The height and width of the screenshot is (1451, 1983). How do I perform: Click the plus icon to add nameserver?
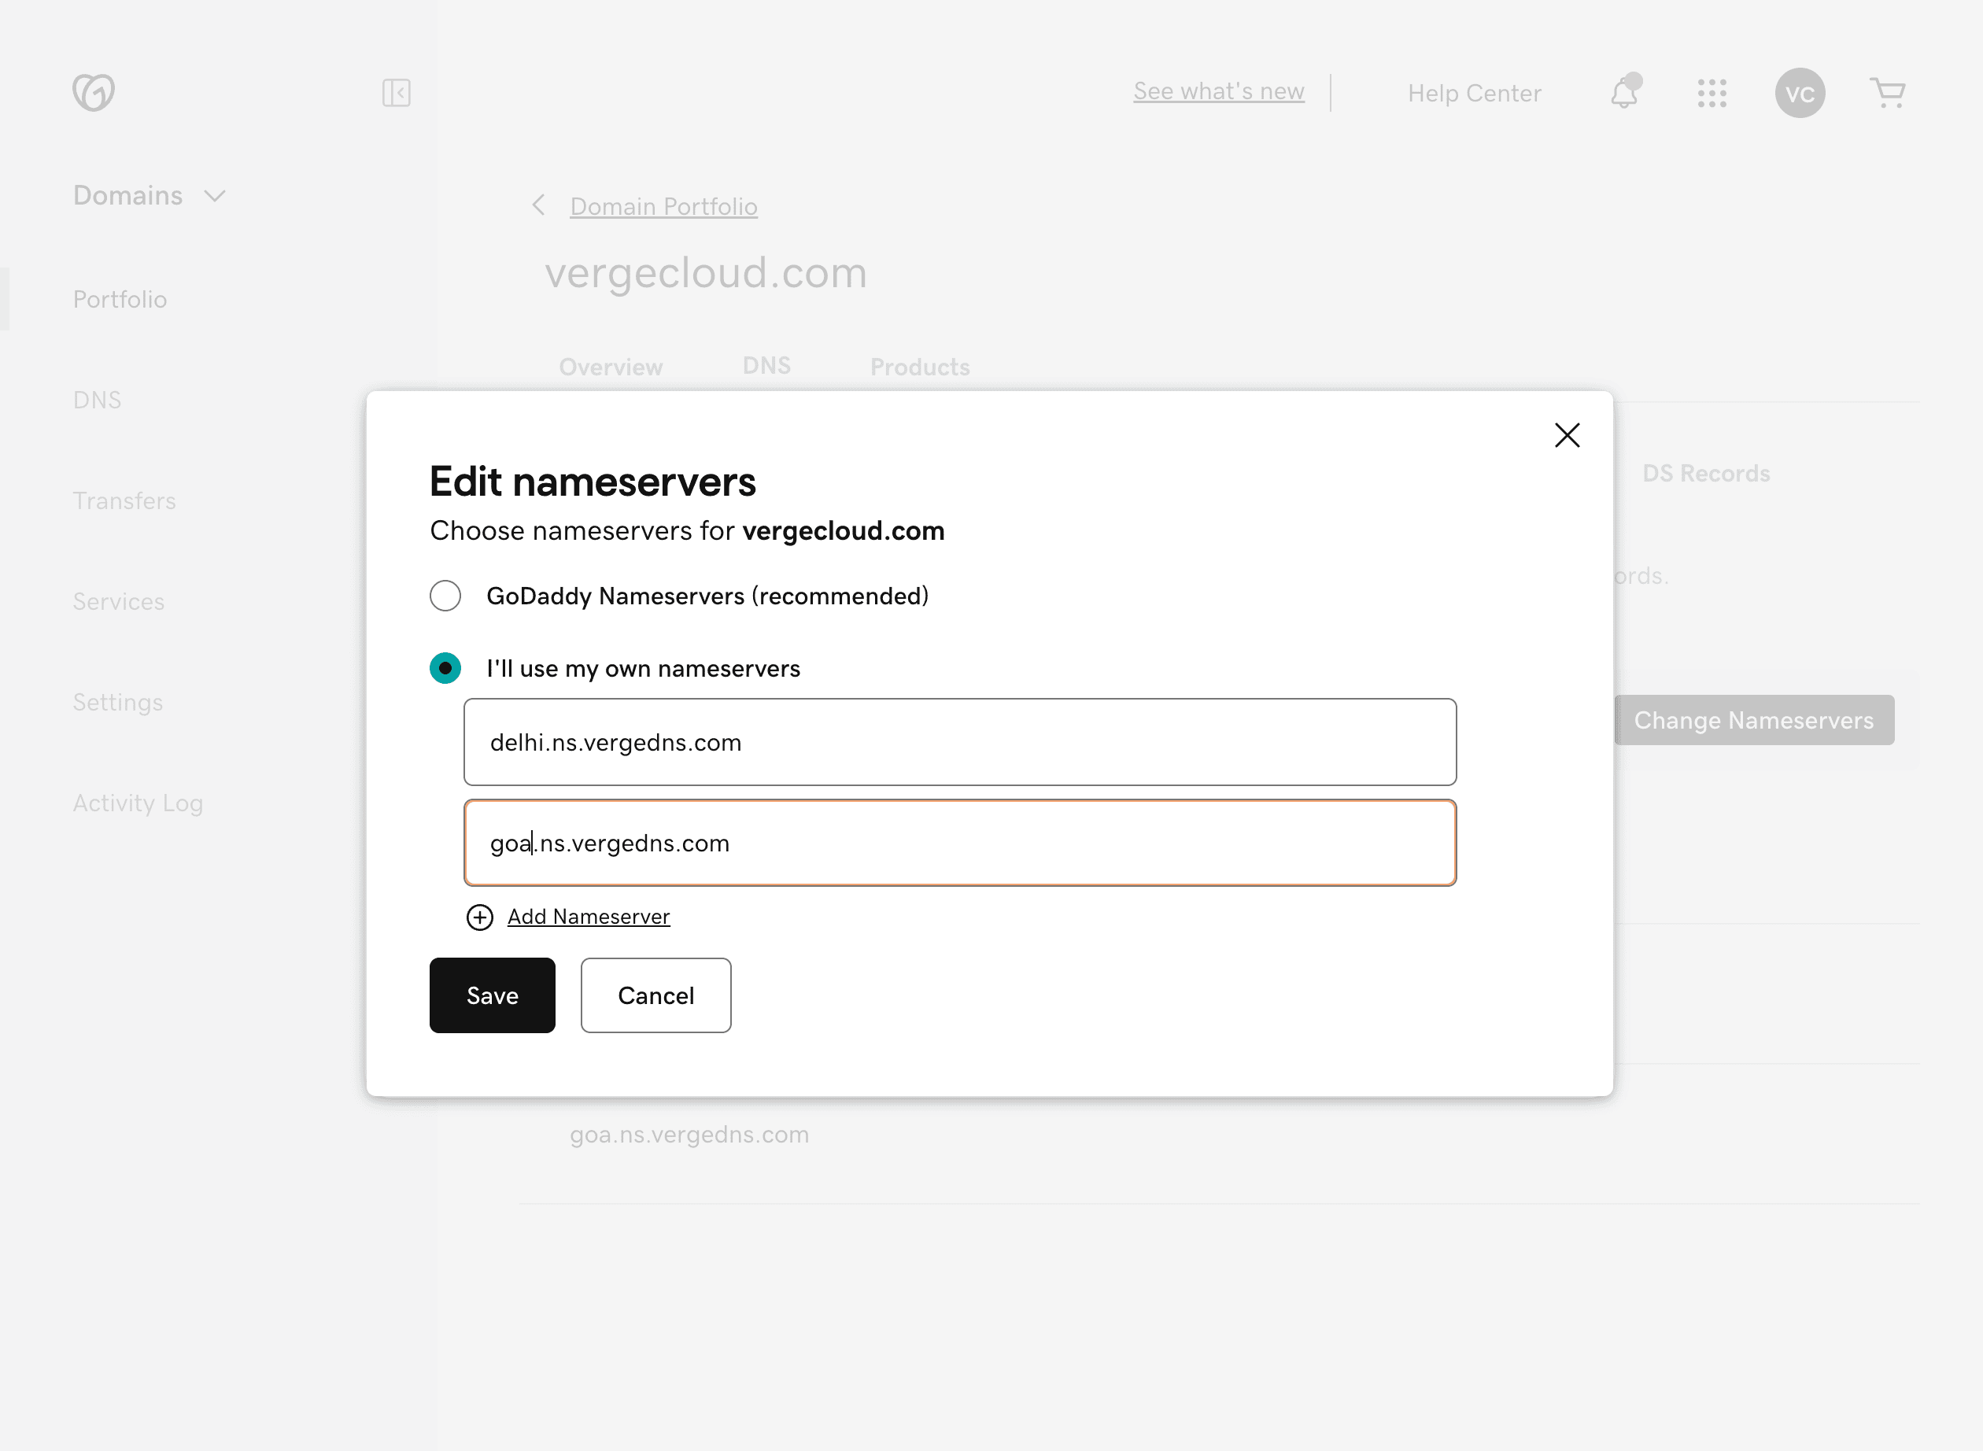[x=479, y=917]
